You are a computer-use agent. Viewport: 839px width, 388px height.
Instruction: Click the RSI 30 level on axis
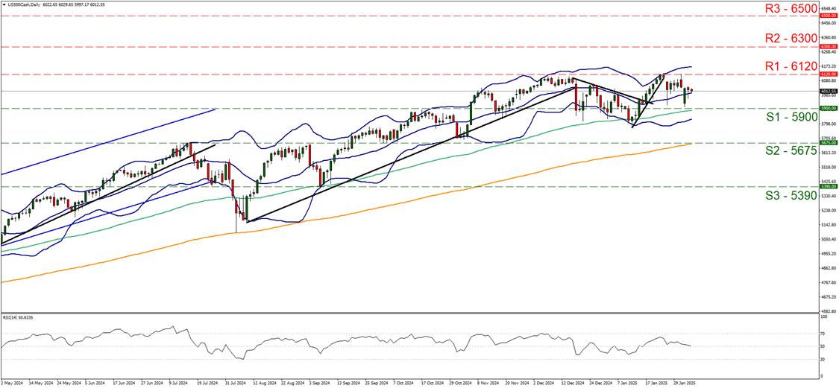click(823, 359)
